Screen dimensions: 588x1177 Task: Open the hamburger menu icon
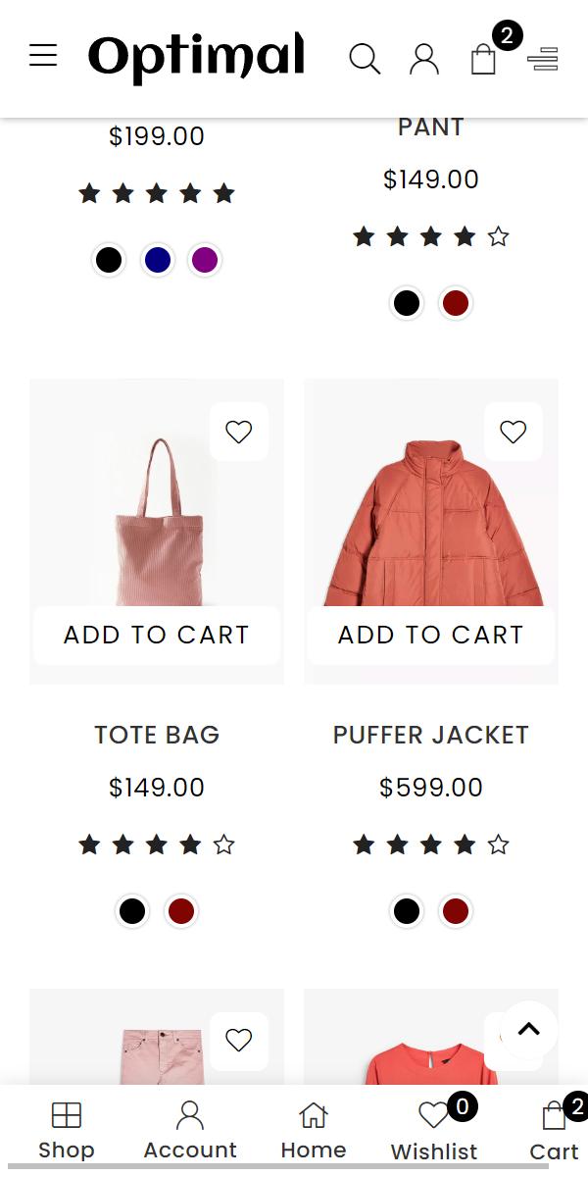pos(43,56)
